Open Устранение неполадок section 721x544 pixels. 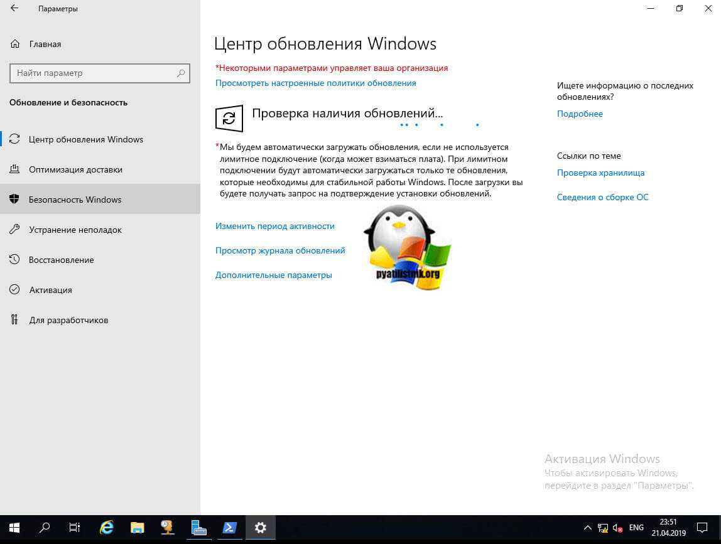tap(75, 230)
